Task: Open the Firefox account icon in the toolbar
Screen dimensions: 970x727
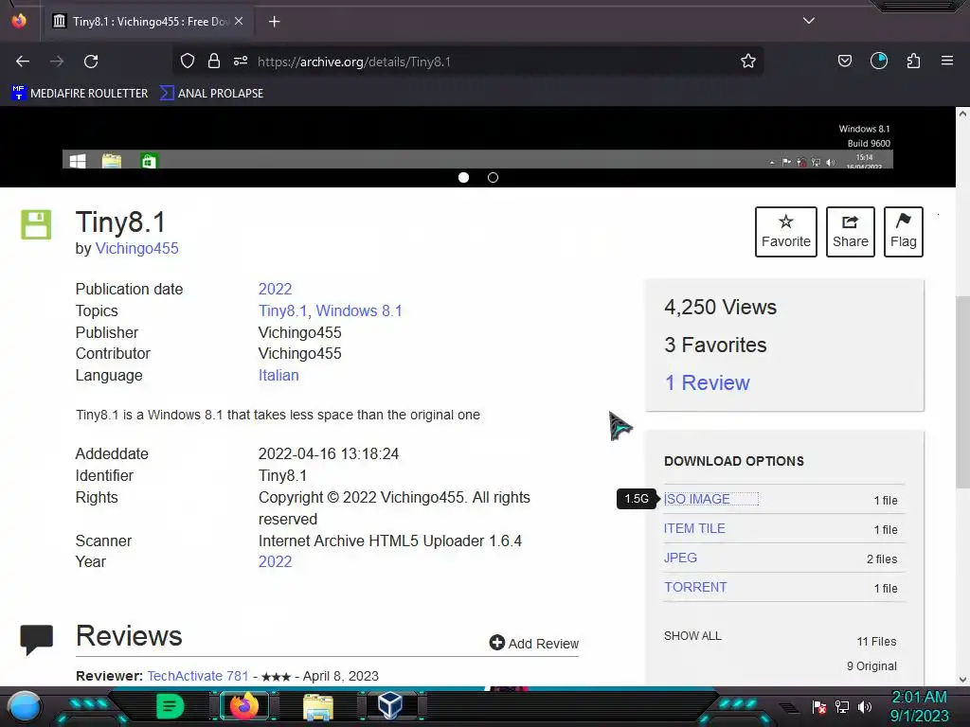Action: [x=879, y=62]
